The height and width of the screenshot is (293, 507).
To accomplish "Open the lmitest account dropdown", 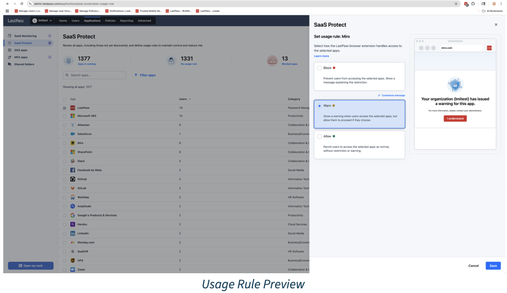I will point(42,21).
